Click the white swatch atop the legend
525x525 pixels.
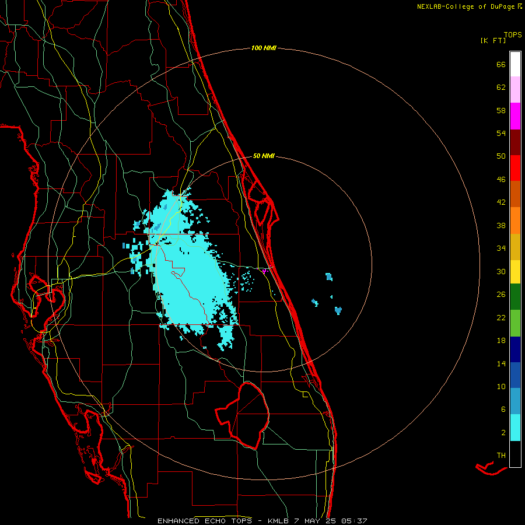(x=515, y=64)
